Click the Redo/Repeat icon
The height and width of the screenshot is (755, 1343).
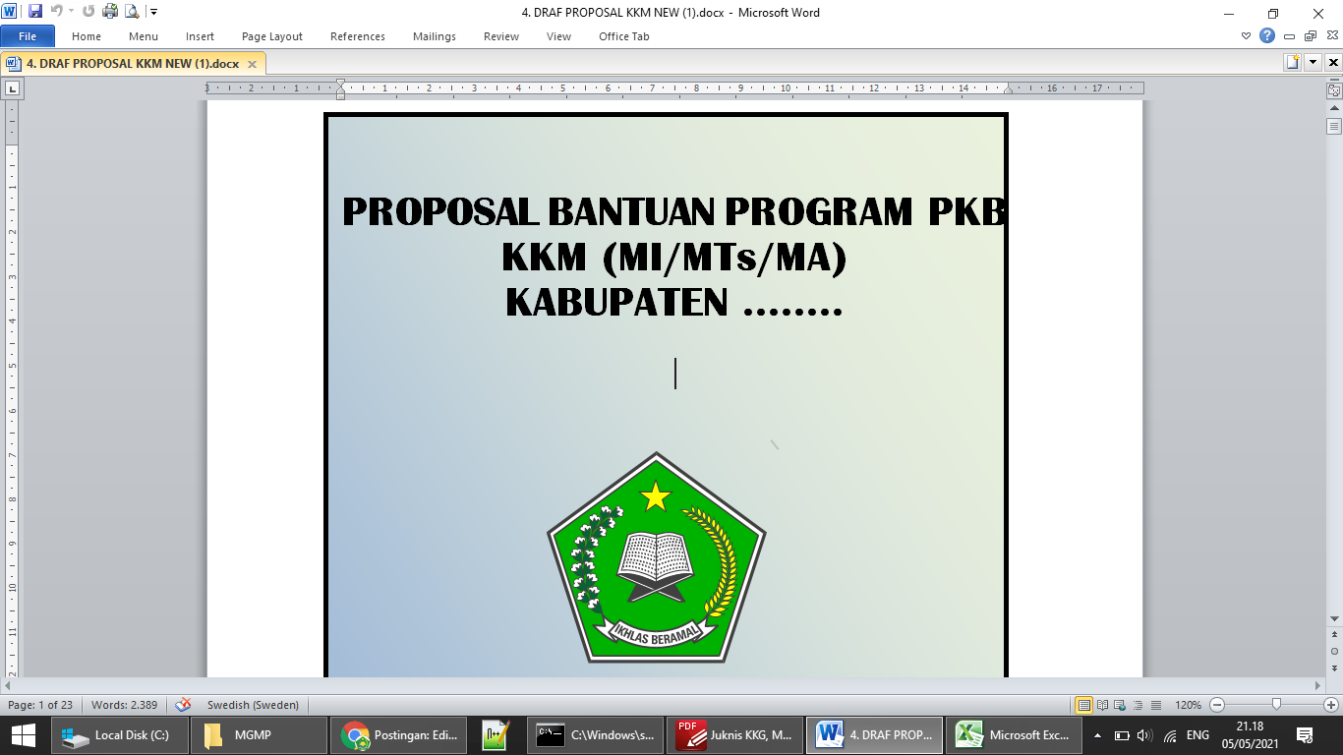click(x=88, y=12)
